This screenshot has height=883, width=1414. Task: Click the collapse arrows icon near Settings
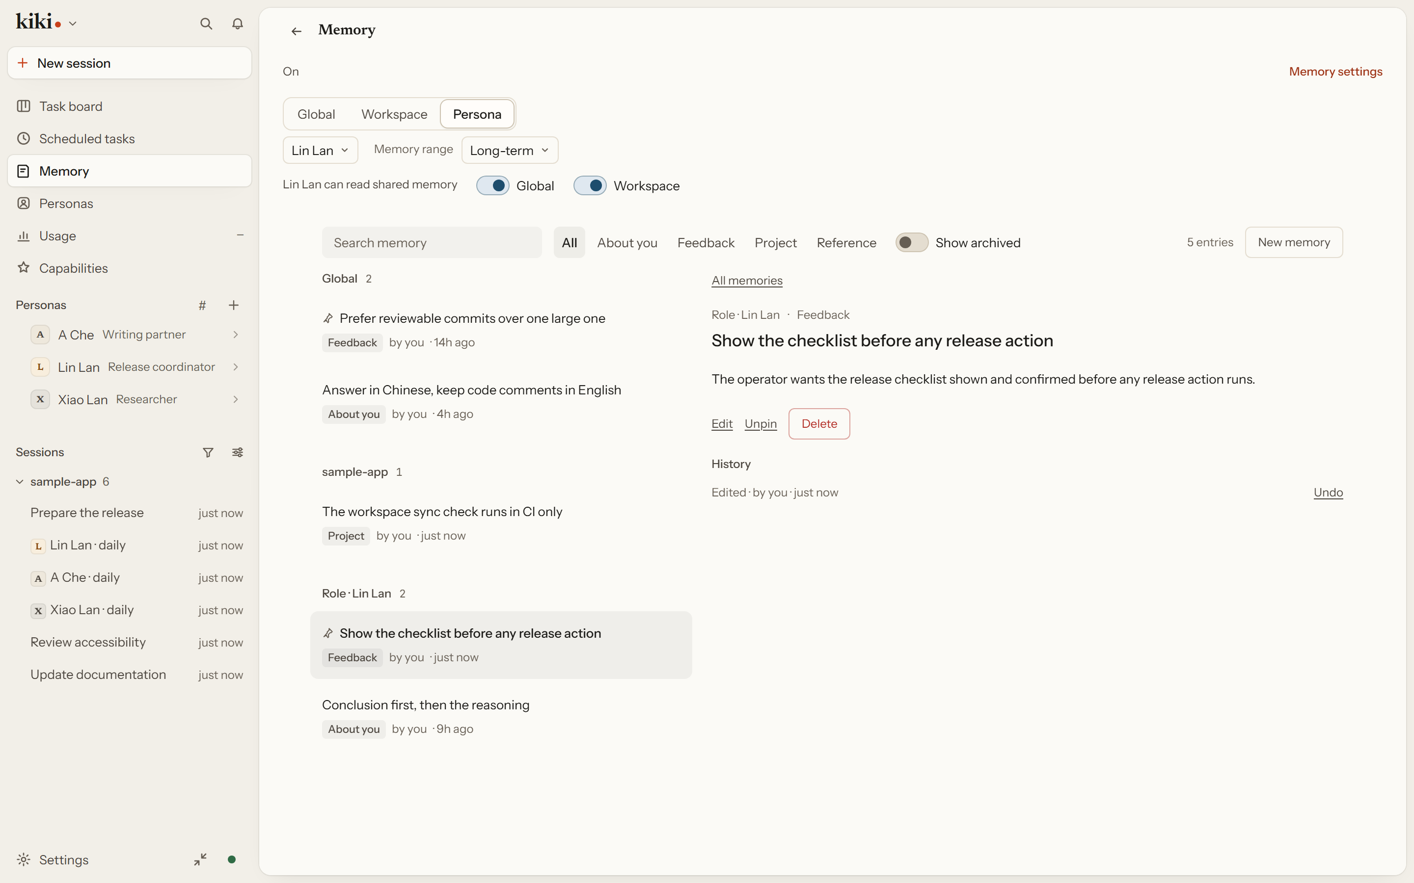tap(200, 859)
